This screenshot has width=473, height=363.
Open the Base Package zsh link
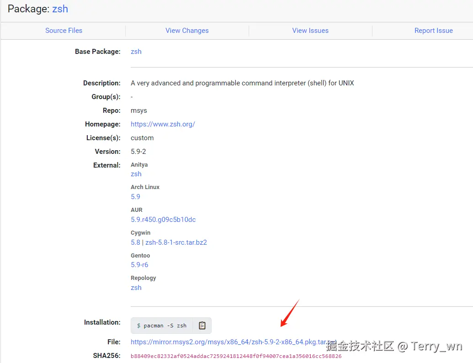pyautogui.click(x=136, y=52)
